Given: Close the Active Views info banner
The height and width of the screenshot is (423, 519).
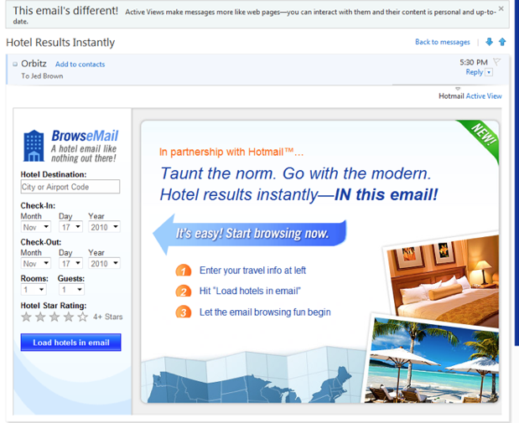Looking at the screenshot, I should (x=501, y=8).
